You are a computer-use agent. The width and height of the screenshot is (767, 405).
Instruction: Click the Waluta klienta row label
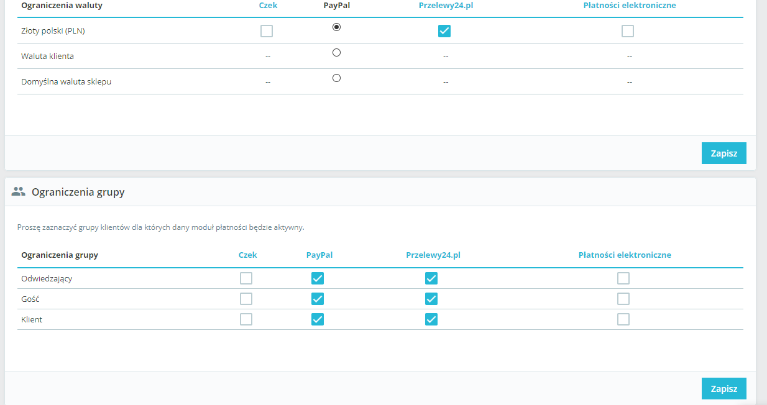(47, 56)
